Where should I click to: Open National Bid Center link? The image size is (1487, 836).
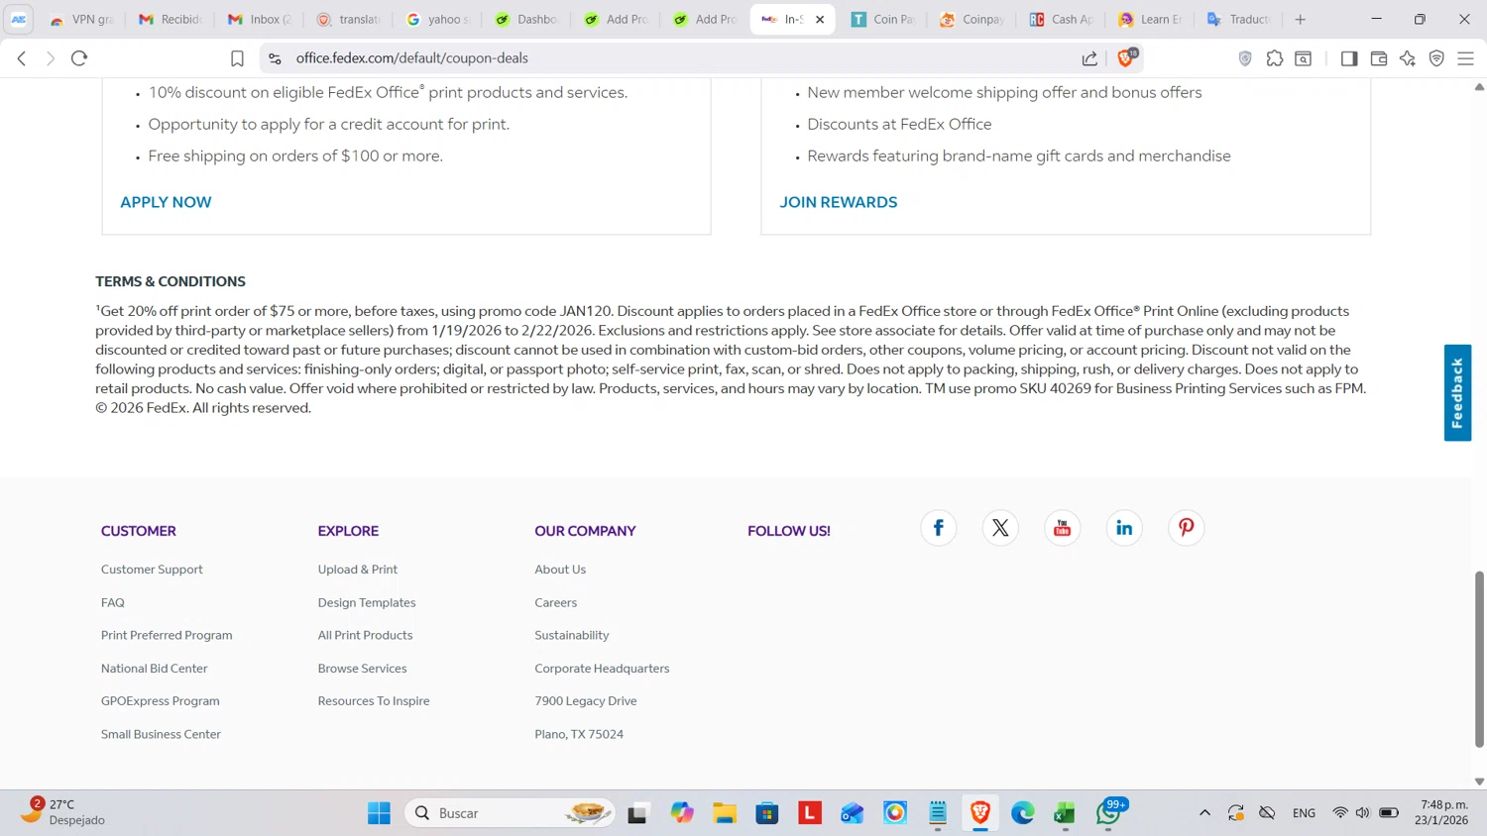(x=155, y=669)
